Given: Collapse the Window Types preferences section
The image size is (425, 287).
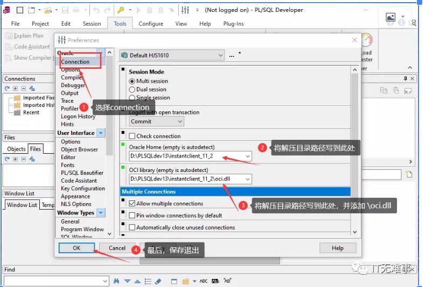Looking at the screenshot, I should click(x=101, y=213).
